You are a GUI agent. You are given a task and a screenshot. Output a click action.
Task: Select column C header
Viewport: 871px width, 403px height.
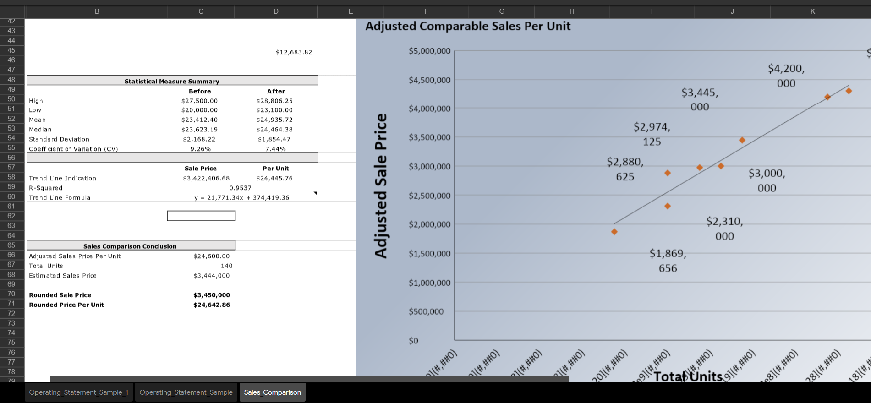click(201, 11)
